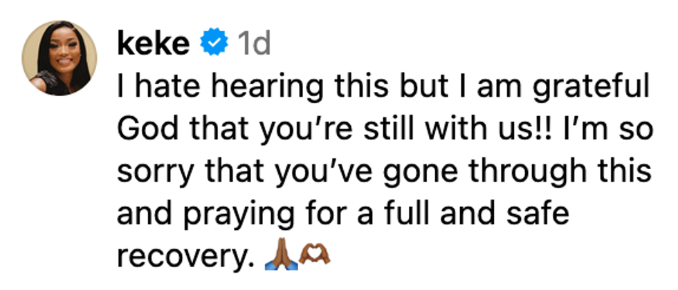Click the keke username
The height and width of the screenshot is (290, 678).
(x=153, y=45)
